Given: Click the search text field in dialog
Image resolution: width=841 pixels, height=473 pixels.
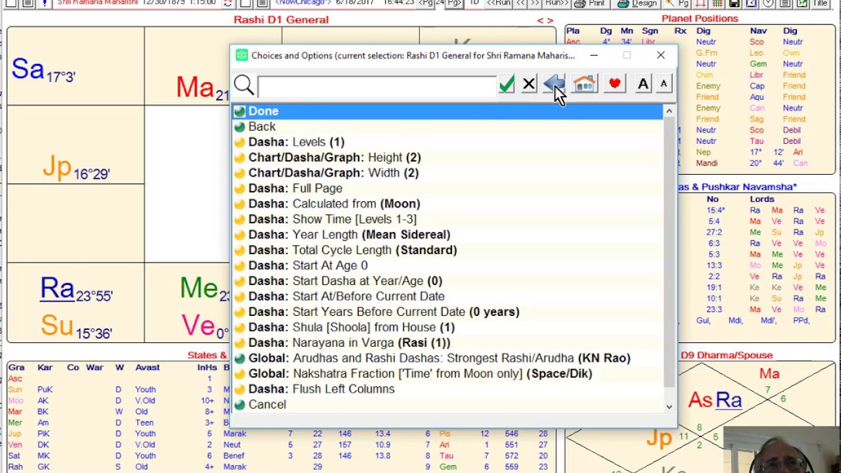Looking at the screenshot, I should point(377,86).
